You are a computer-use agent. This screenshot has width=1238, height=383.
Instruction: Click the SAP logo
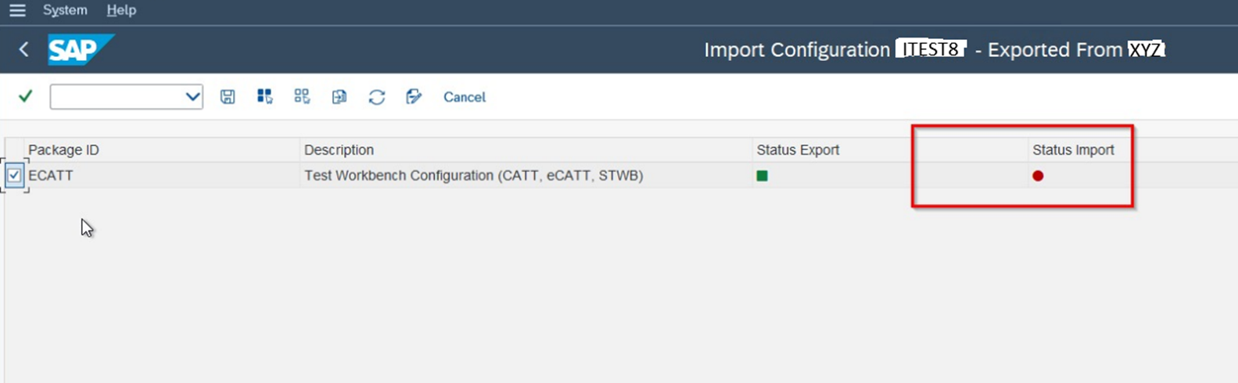point(80,50)
